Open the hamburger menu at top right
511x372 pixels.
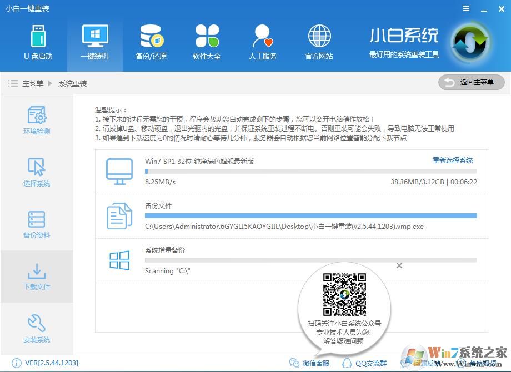point(465,8)
